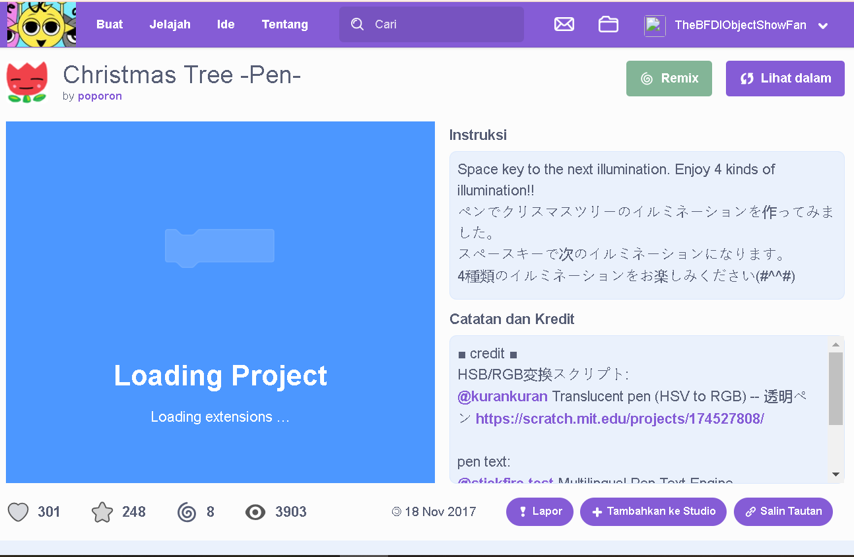Screen dimensions: 854x557
Task: Open the messages envelope icon
Action: (x=564, y=24)
